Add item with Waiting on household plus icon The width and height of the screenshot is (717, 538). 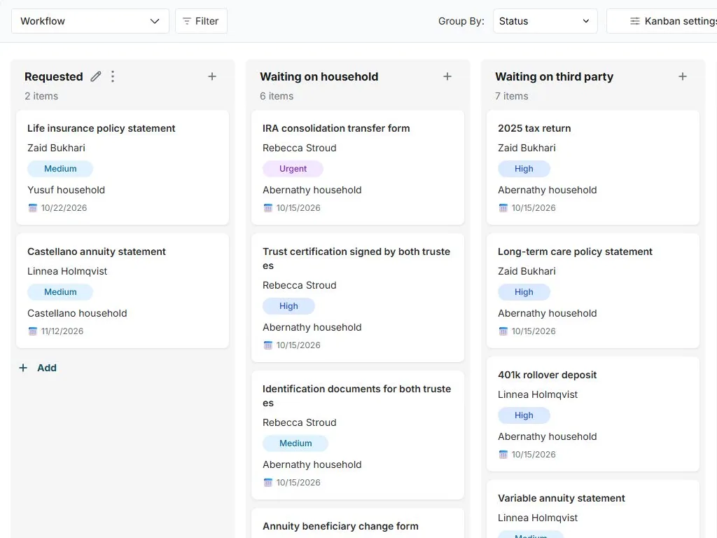[x=447, y=76]
